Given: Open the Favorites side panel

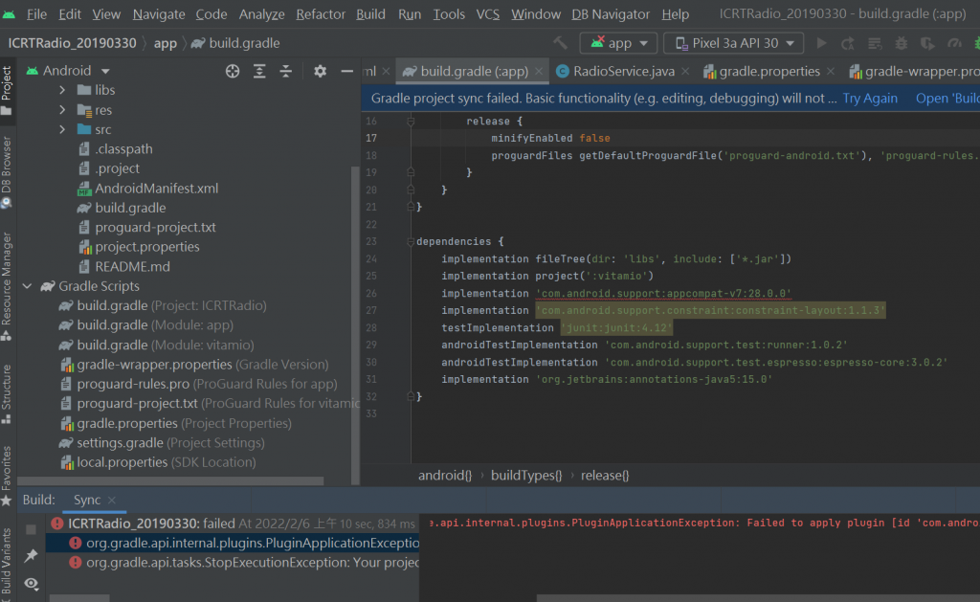Looking at the screenshot, I should tap(7, 475).
